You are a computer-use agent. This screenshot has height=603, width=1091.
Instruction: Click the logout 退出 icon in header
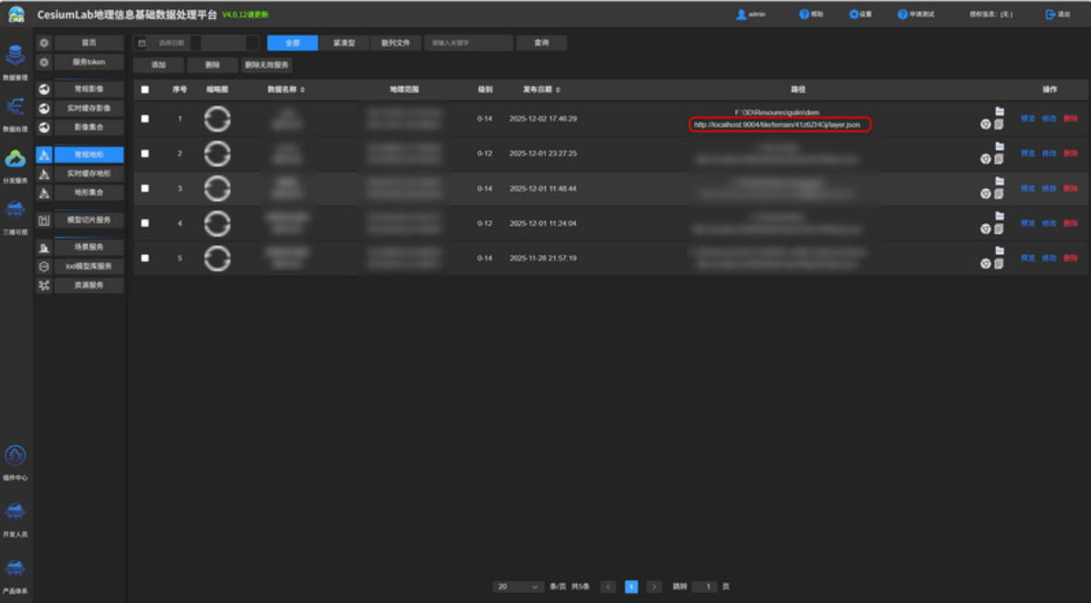(x=1050, y=14)
